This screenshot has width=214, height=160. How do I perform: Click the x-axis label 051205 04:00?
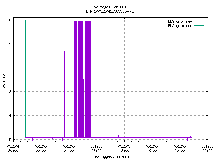pos(69,149)
